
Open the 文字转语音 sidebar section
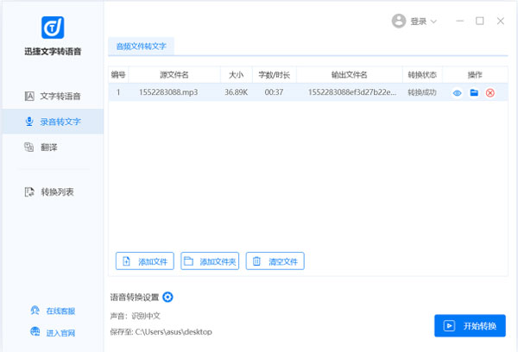60,96
